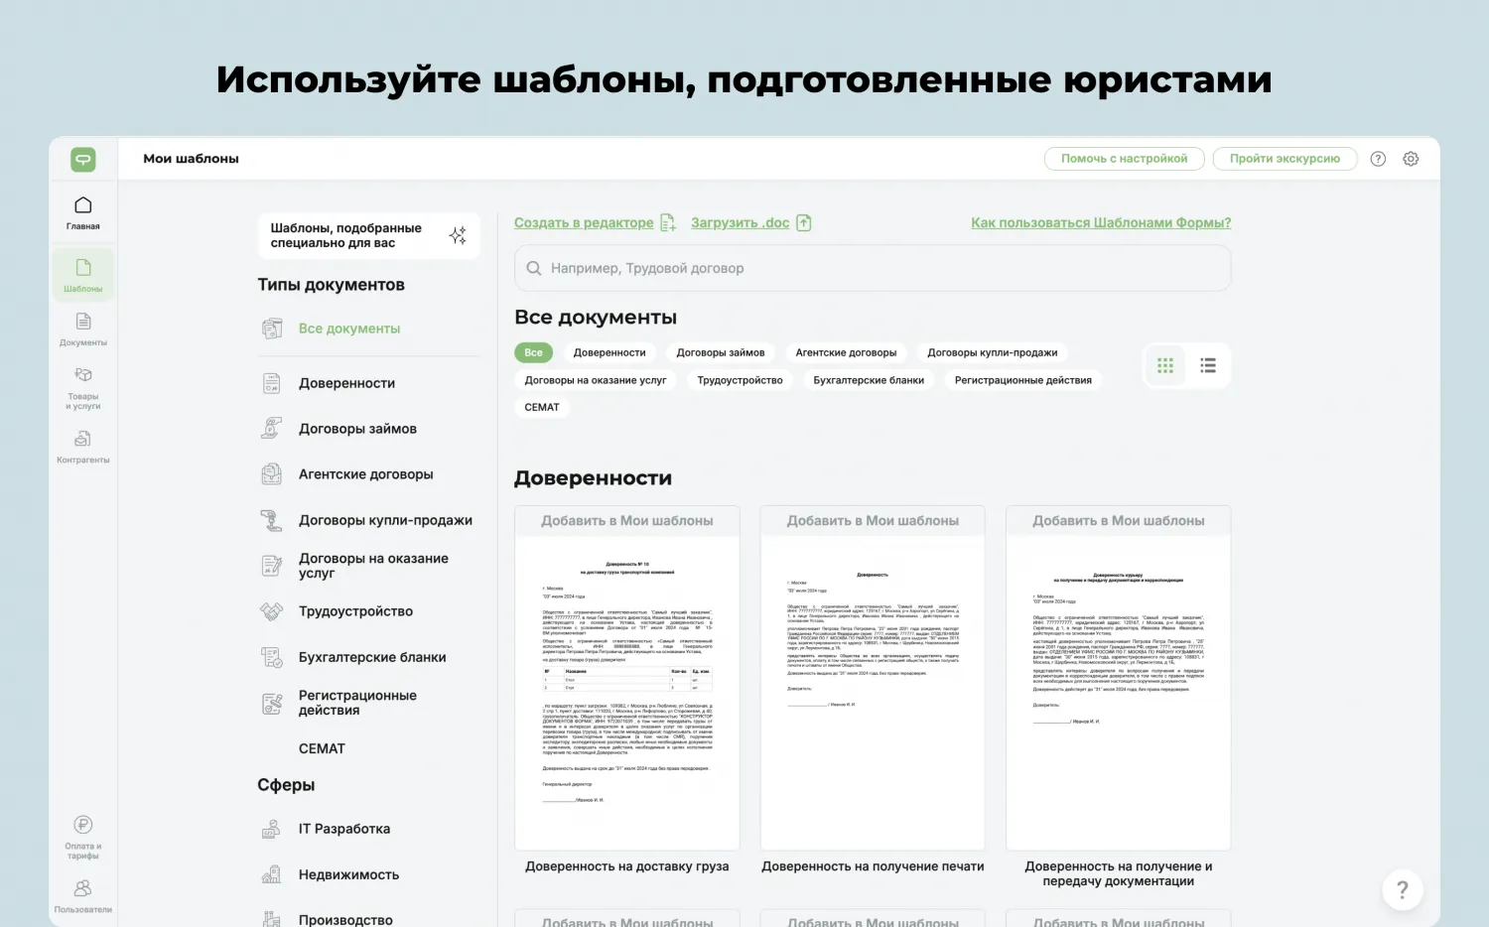Choose IT Разработка sphere

coord(343,829)
